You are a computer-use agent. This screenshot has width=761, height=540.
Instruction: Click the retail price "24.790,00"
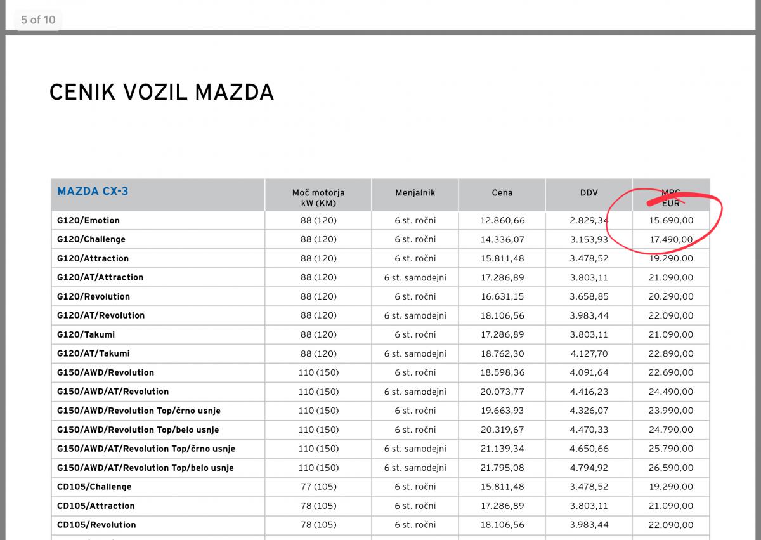coord(671,430)
